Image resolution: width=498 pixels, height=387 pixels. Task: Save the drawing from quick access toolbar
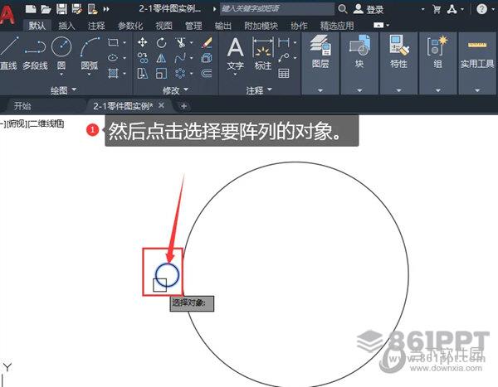point(62,9)
